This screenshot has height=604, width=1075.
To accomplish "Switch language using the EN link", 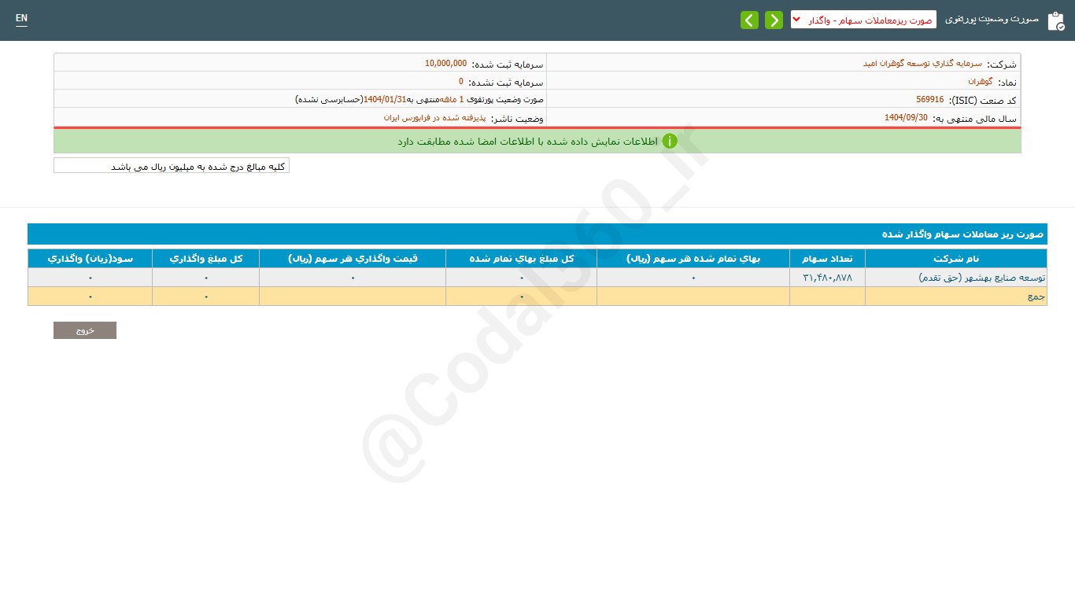I will pyautogui.click(x=21, y=18).
